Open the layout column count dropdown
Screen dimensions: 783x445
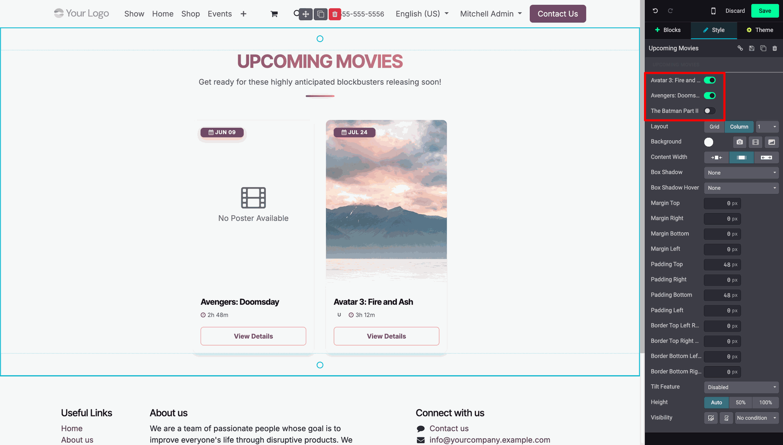767,127
